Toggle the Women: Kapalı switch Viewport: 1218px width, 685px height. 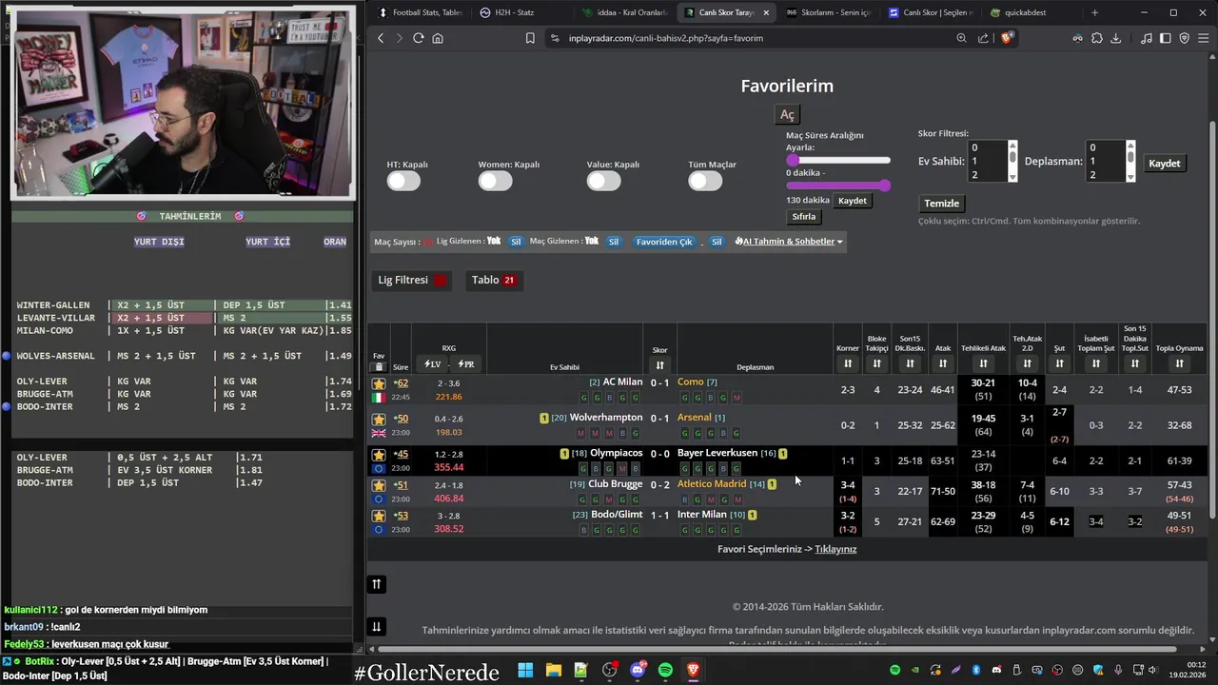point(495,181)
